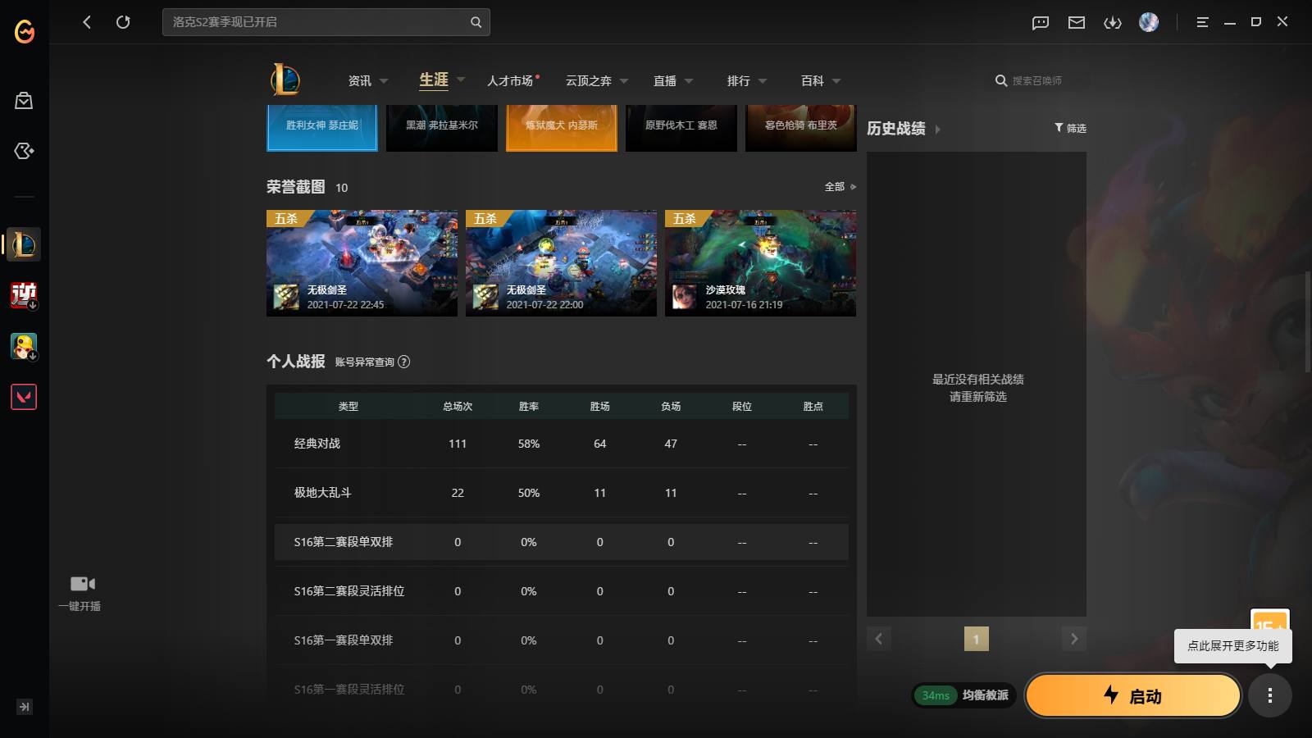This screenshot has height=738, width=1312.
Task: Click the 胜率 column header
Action: pos(529,406)
